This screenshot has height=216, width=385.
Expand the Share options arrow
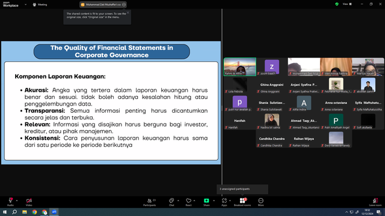click(214, 200)
